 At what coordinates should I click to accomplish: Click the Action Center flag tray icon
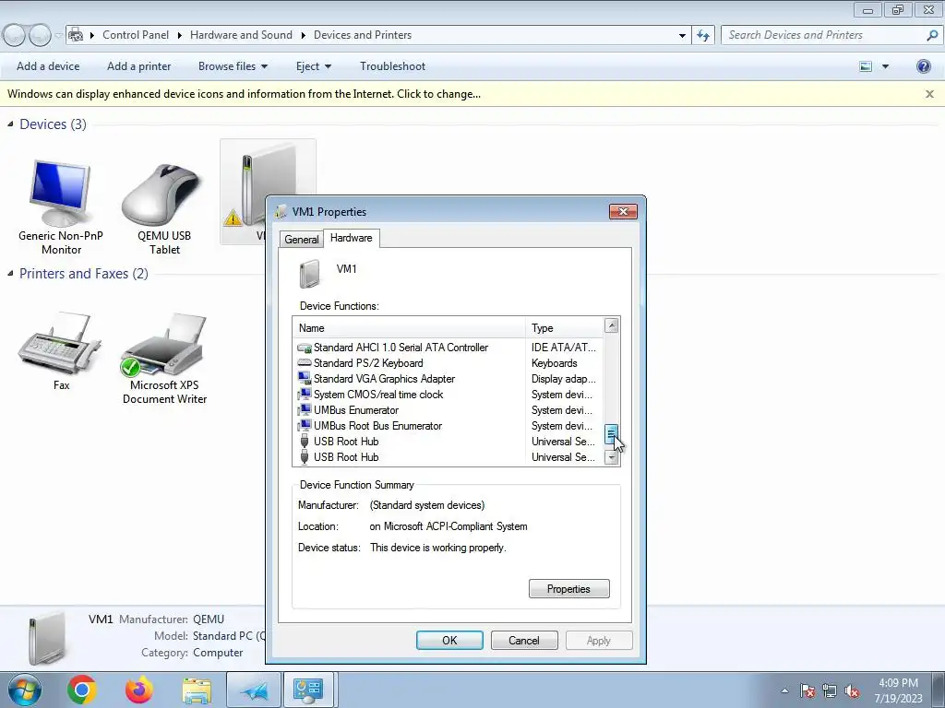pyautogui.click(x=807, y=690)
